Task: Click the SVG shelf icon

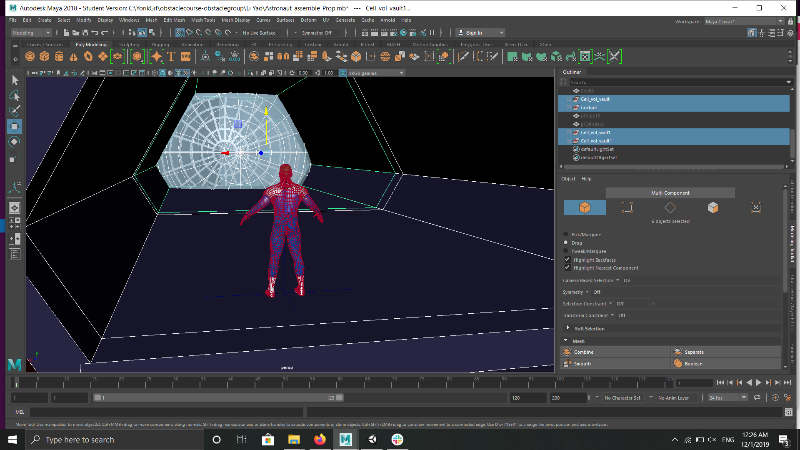Action: (186, 56)
